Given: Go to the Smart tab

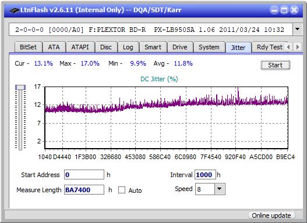Looking at the screenshot, I should click(x=153, y=47).
